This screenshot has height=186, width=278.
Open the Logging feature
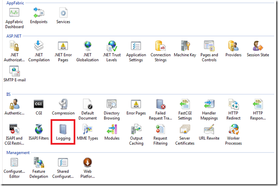point(63,132)
